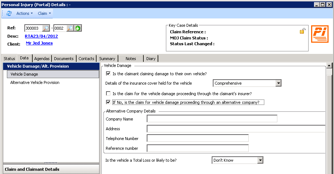Open Total Loss Don't Know dropdown
This screenshot has height=174, width=334.
[260, 160]
